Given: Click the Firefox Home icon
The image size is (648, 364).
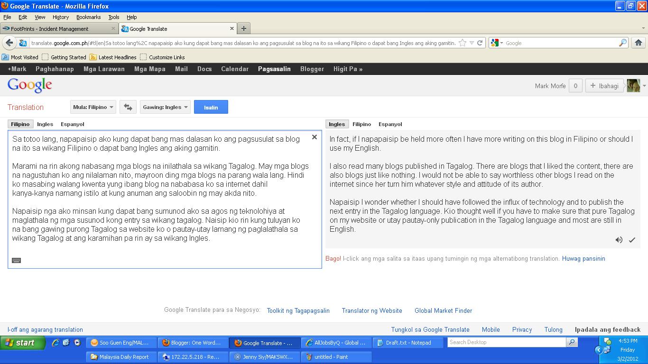Looking at the screenshot, I should 638,42.
